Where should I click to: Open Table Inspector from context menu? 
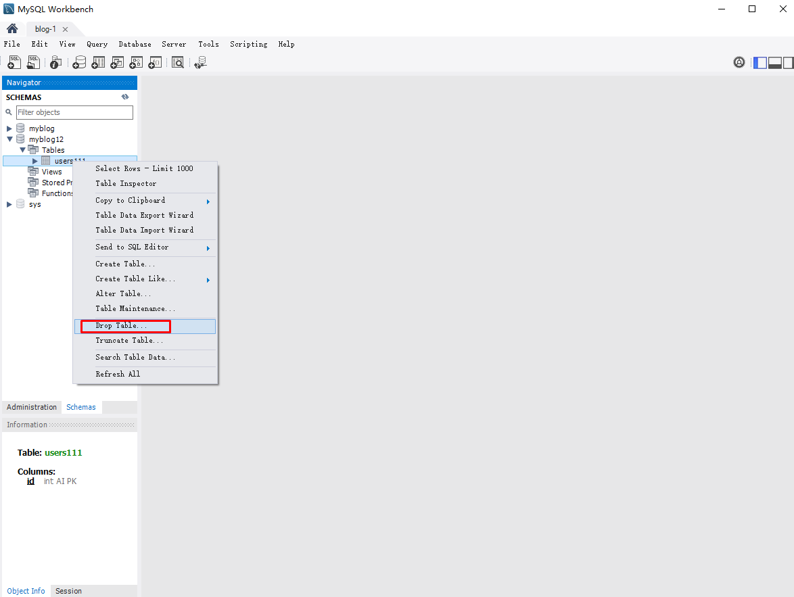(145, 183)
